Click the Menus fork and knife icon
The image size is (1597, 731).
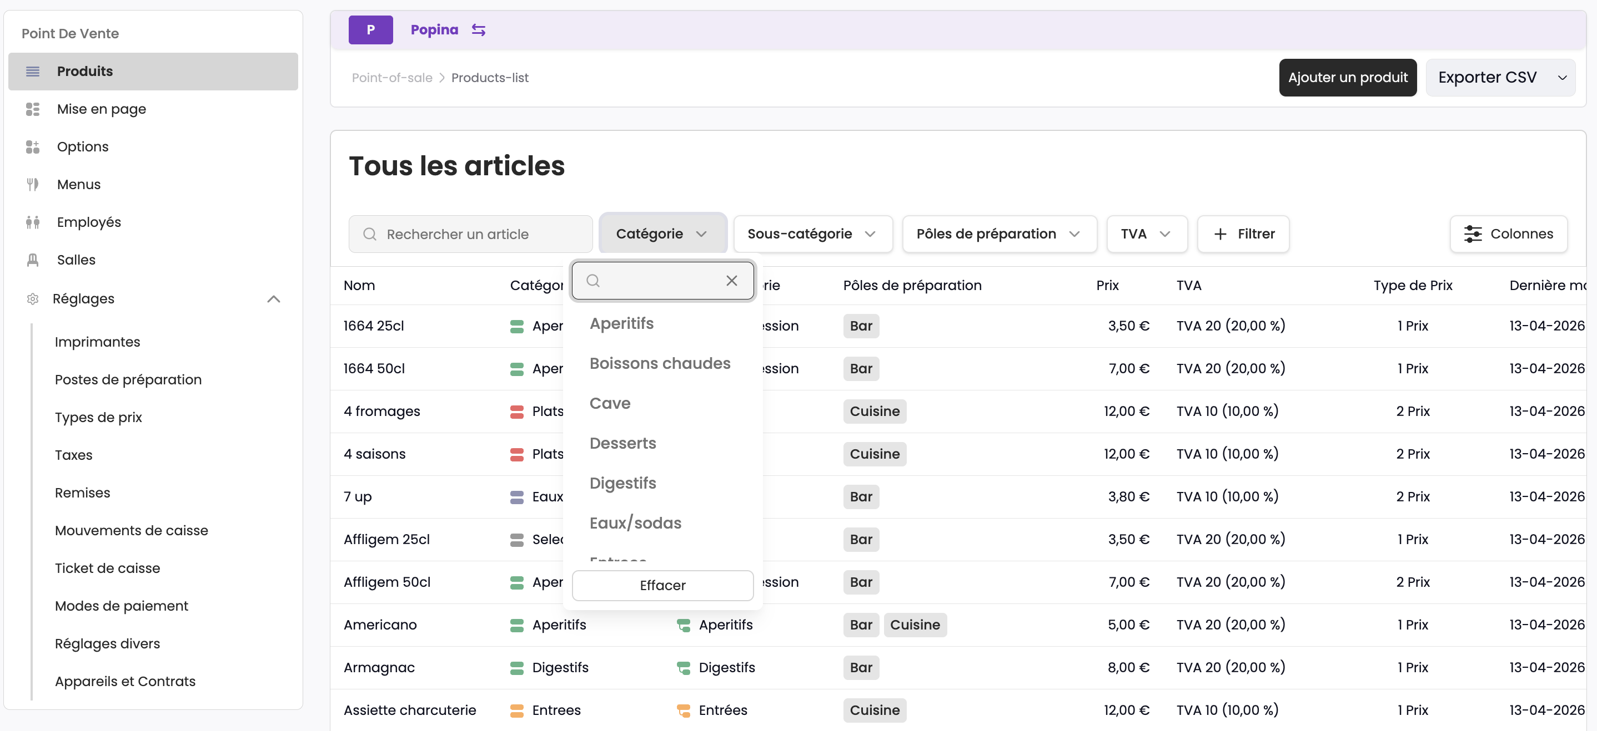(x=33, y=185)
